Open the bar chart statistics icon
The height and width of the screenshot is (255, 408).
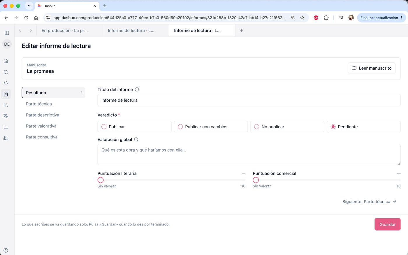click(x=6, y=127)
